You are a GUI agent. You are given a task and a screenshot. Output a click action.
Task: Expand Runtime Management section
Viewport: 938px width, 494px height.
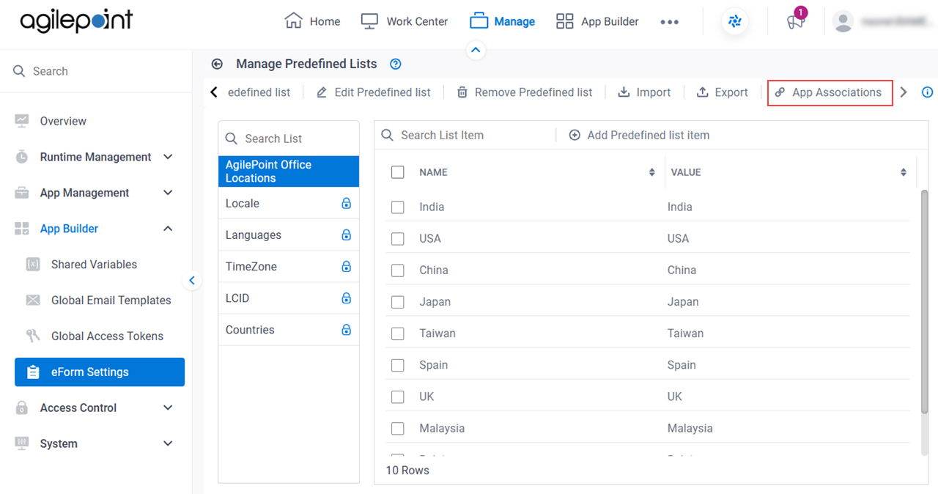(x=168, y=157)
